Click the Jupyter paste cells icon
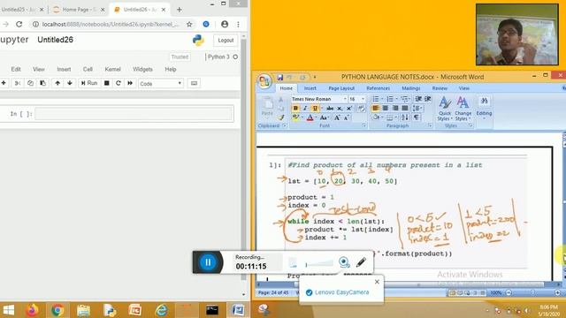566x318 pixels. pos(42,83)
